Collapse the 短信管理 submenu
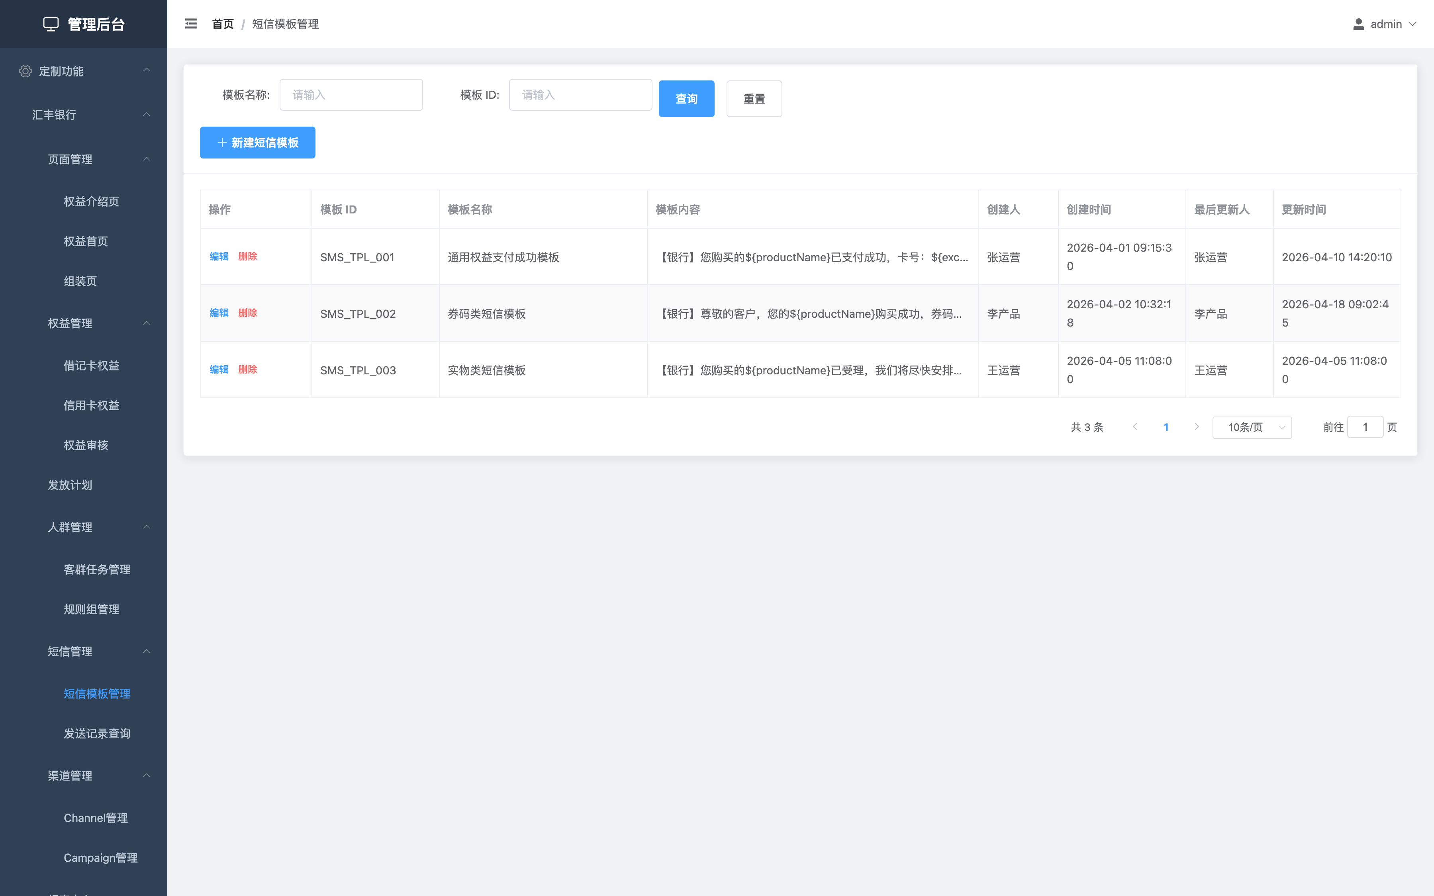 point(84,652)
